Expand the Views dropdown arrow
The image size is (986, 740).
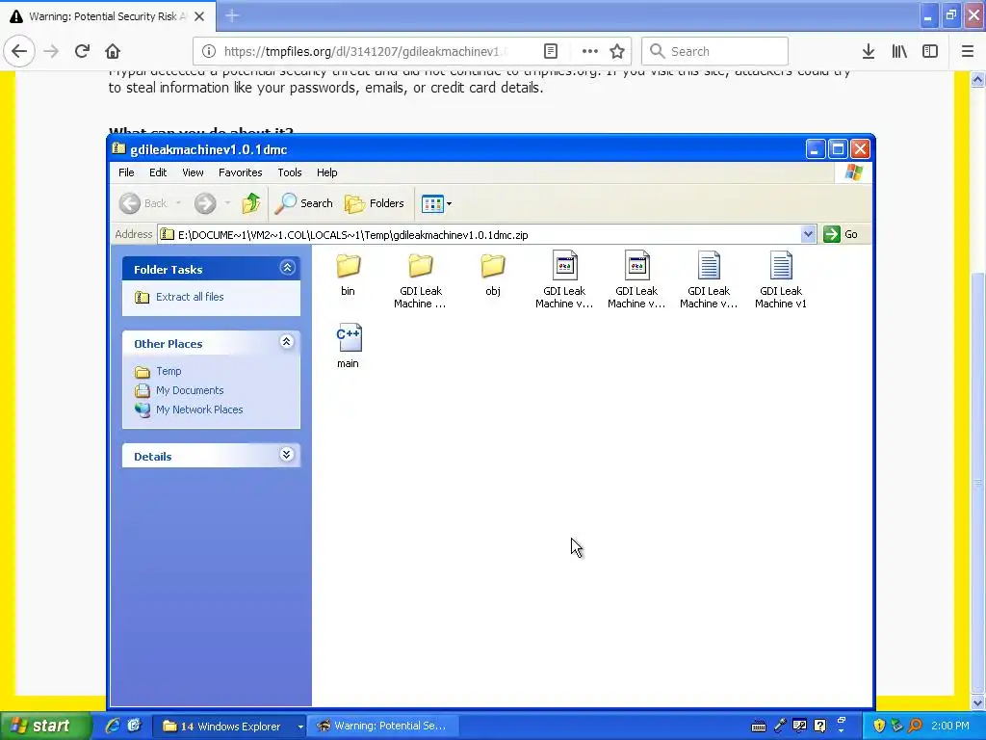[x=449, y=204]
